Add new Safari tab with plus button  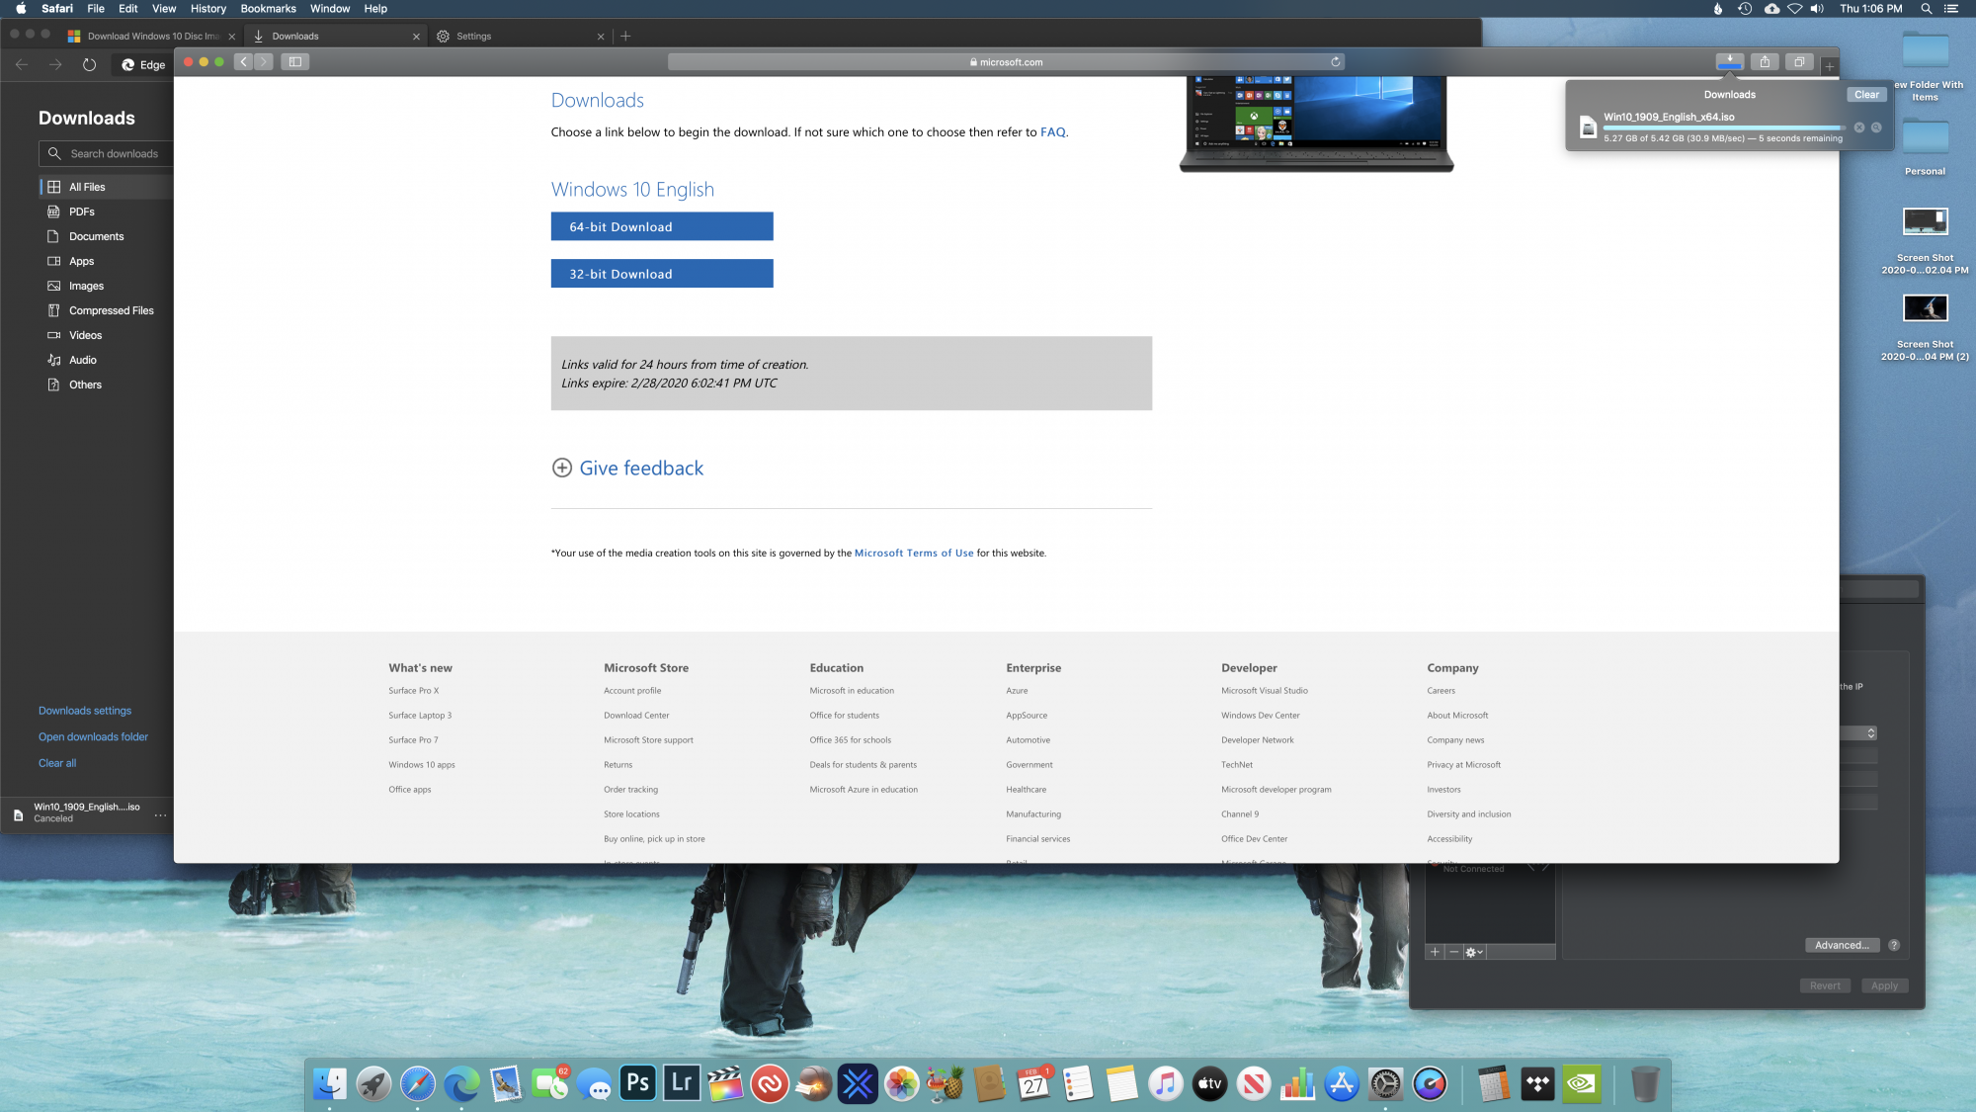[1830, 65]
